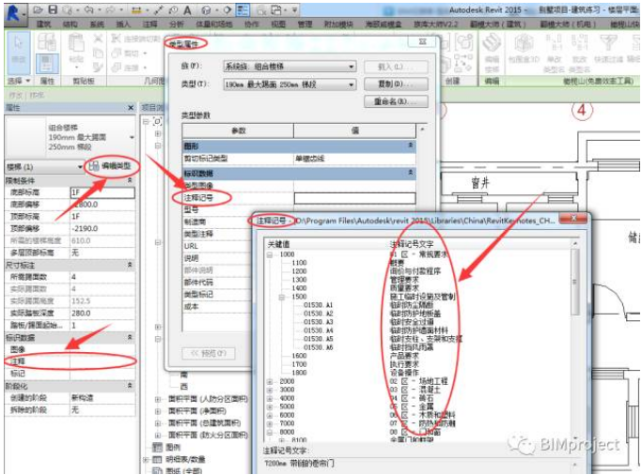Click the URL parameter row in Type Properties
This screenshot has width=642, height=475.
coord(217,246)
